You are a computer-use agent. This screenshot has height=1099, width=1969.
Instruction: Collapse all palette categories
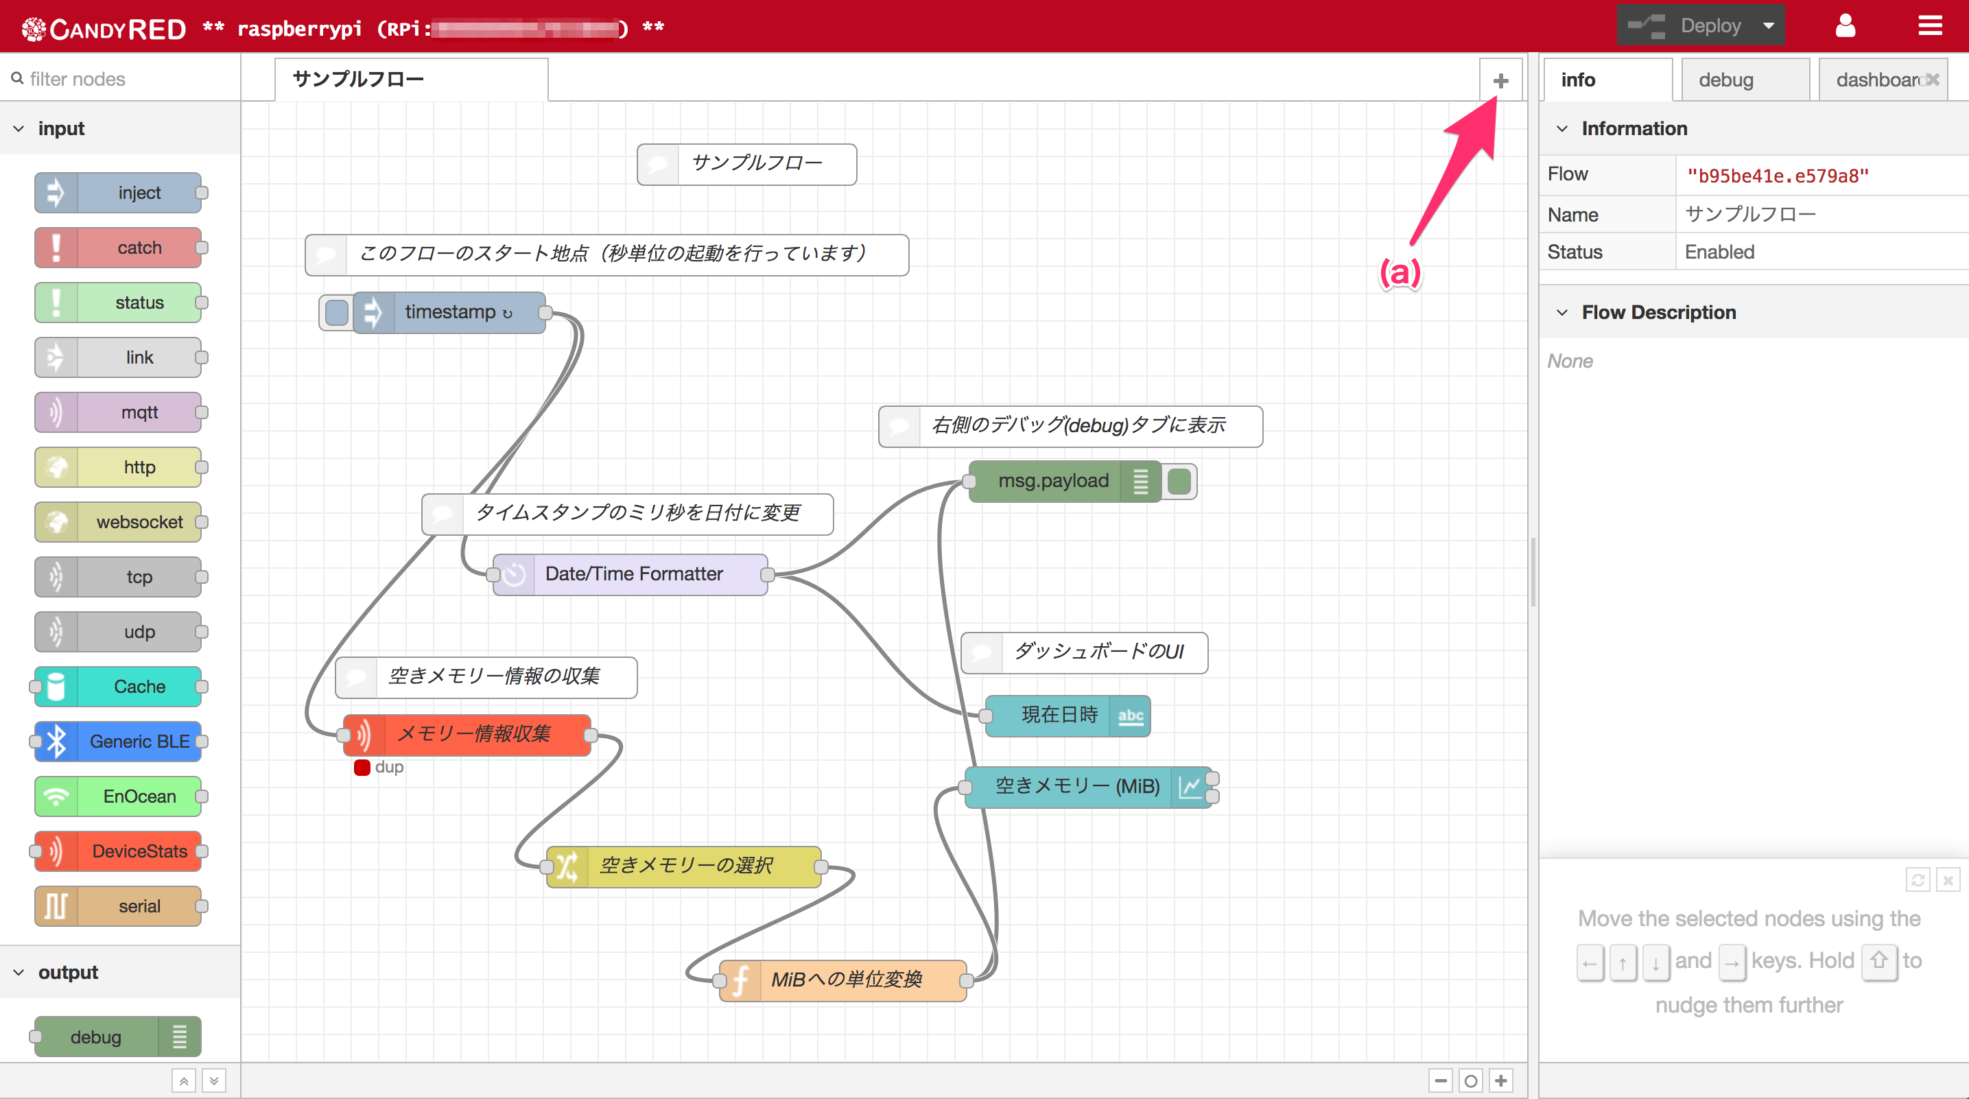coord(183,1080)
